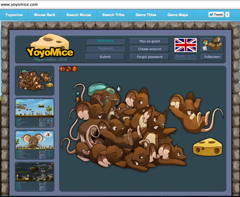Click the Tweet button
This screenshot has width=240, height=197.
pos(216,14)
